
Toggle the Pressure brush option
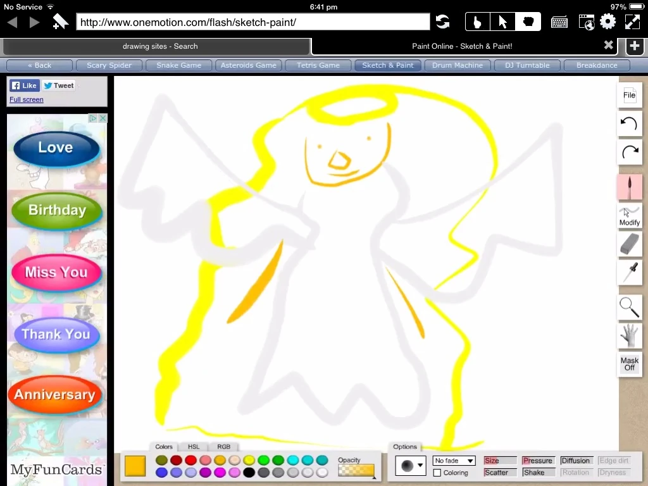click(538, 461)
